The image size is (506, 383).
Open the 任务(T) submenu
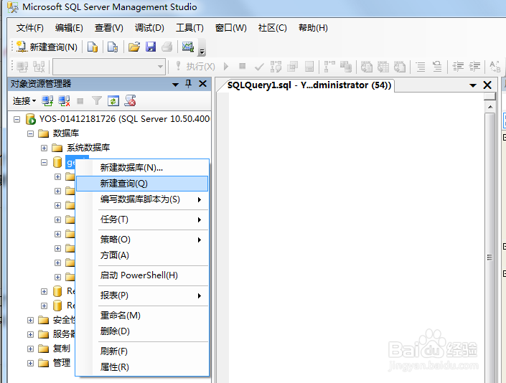tap(142, 219)
